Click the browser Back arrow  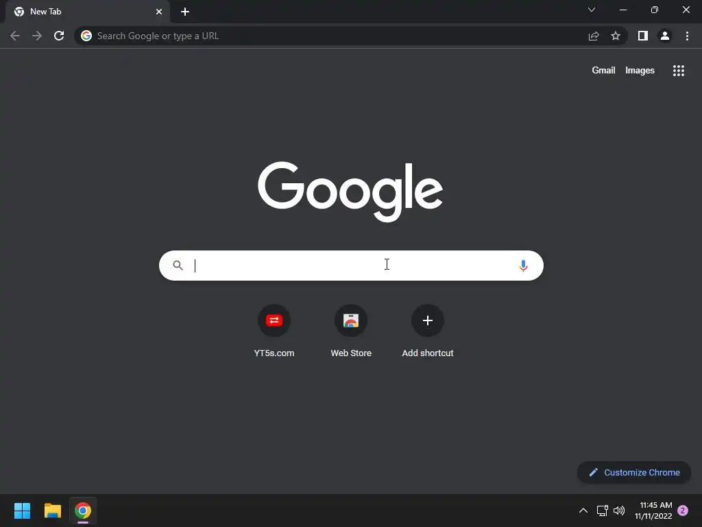tap(15, 36)
